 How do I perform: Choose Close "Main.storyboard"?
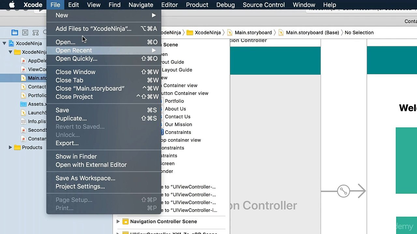click(104, 88)
